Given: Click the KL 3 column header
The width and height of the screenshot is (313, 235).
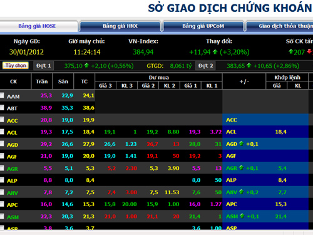Looking at the screenshot, I should pyautogui.click(x=127, y=86).
